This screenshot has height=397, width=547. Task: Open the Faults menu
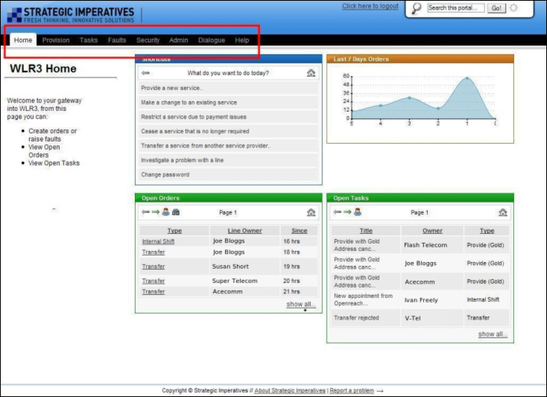(117, 40)
